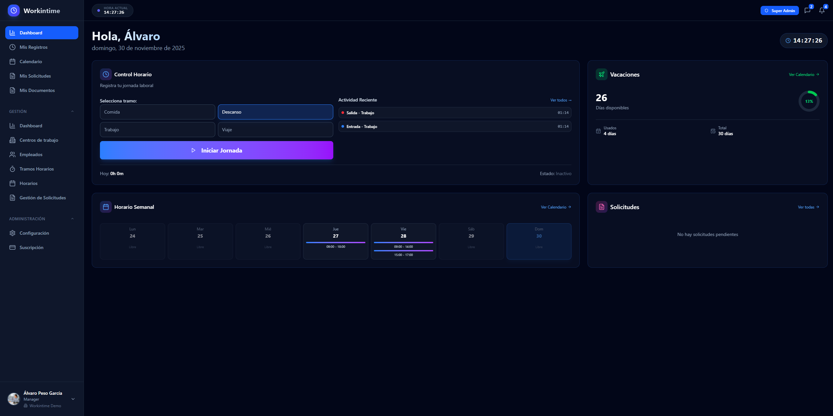Image resolution: width=833 pixels, height=416 pixels.
Task: Select the Descanso time segment
Action: pyautogui.click(x=275, y=112)
